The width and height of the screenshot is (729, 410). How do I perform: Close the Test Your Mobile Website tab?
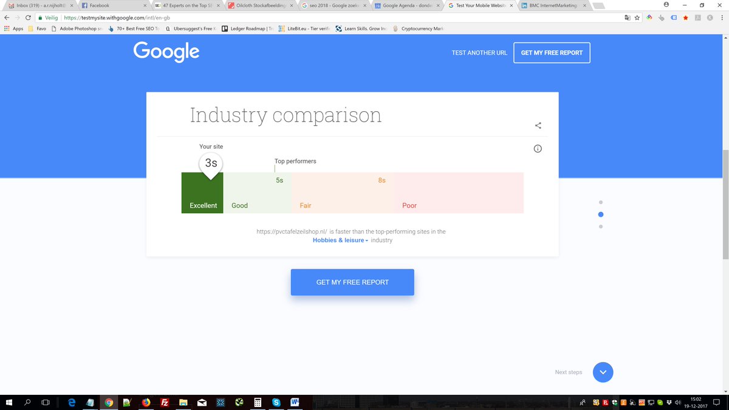click(512, 5)
